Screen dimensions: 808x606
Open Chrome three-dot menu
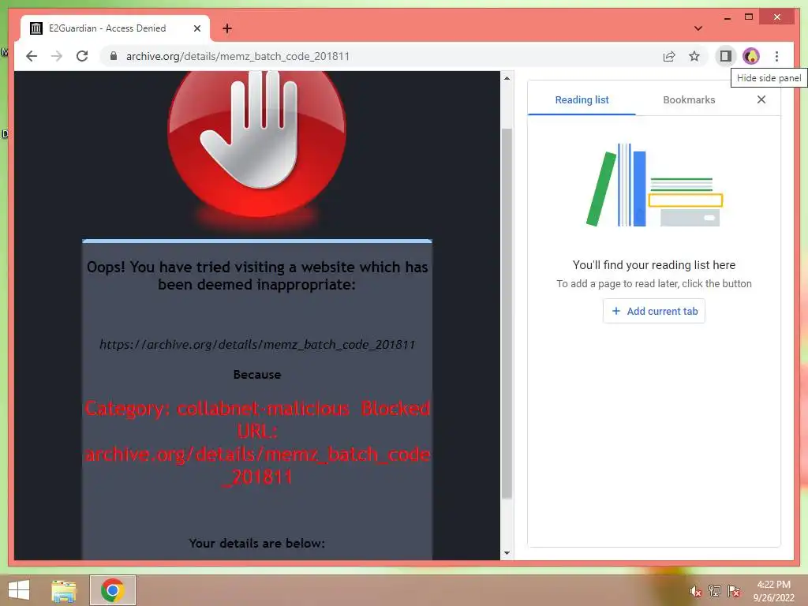pyautogui.click(x=776, y=56)
